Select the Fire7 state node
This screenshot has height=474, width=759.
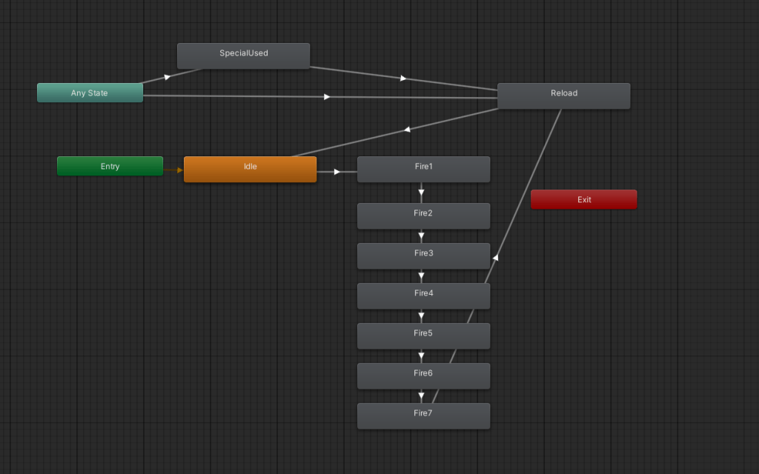coord(423,415)
